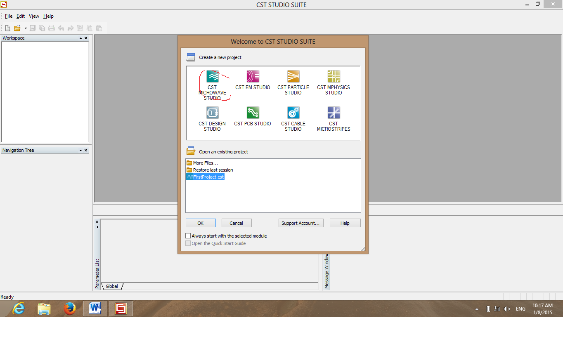Switch to the Global tab

click(x=112, y=286)
